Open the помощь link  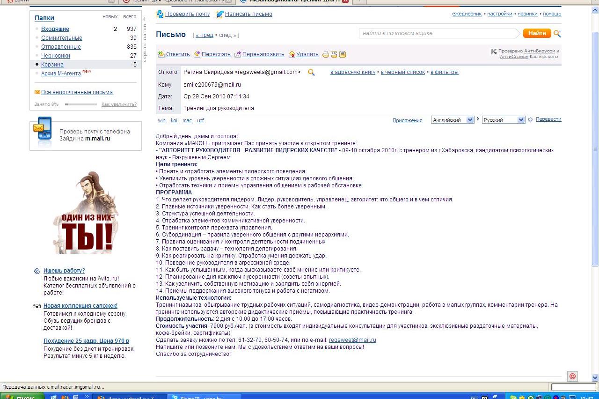552,14
